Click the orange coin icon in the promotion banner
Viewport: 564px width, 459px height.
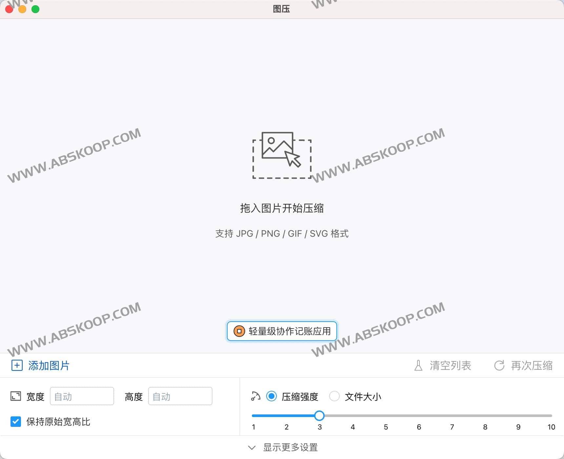pos(239,331)
